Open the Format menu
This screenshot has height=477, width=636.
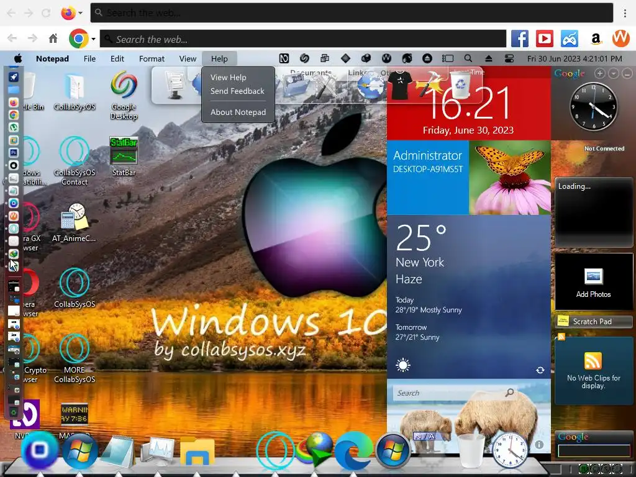tap(152, 58)
